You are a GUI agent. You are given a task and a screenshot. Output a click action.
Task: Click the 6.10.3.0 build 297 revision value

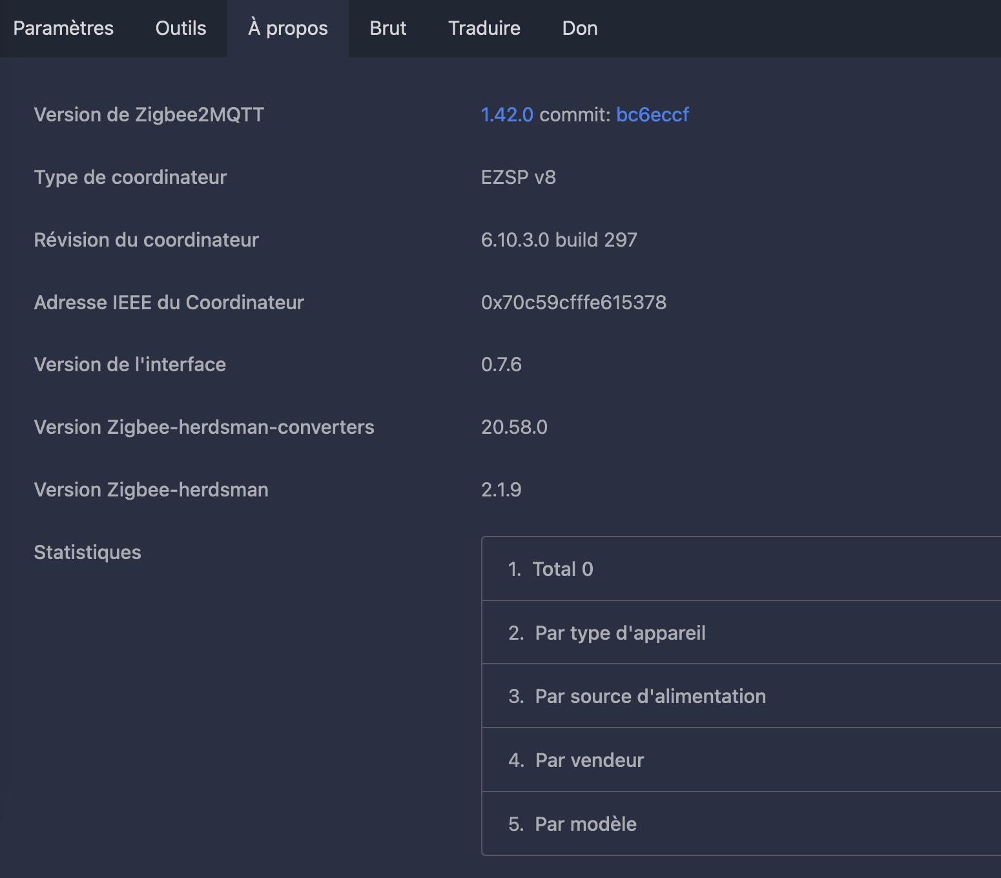(559, 240)
